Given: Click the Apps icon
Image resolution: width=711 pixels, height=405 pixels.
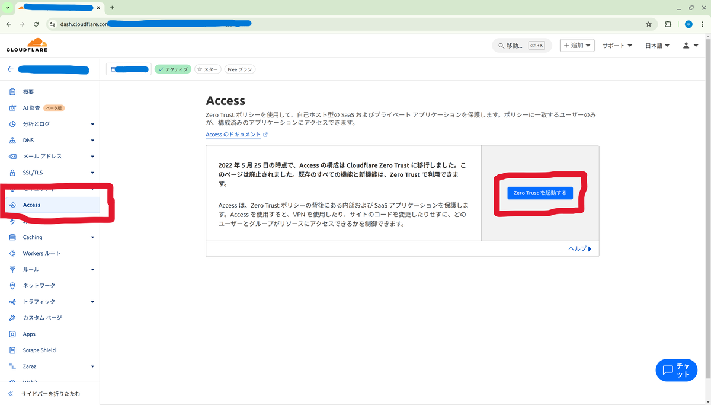Looking at the screenshot, I should click(x=12, y=334).
